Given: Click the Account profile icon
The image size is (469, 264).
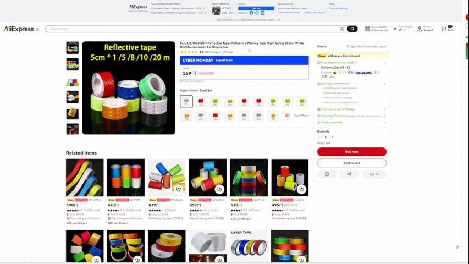Looking at the screenshot, I should (420, 29).
